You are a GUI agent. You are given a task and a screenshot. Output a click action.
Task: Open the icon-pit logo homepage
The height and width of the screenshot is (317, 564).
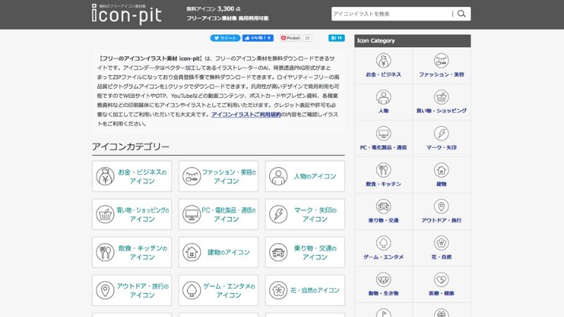pos(128,13)
